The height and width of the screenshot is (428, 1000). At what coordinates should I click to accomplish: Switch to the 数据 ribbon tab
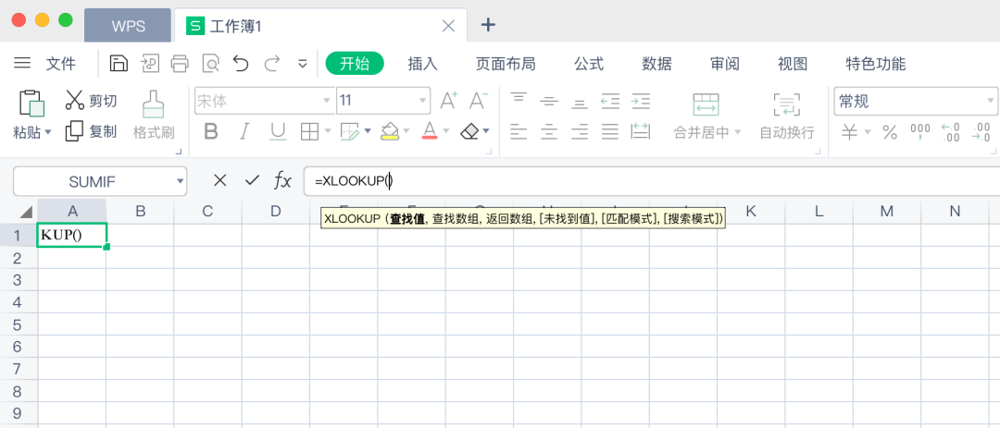656,64
